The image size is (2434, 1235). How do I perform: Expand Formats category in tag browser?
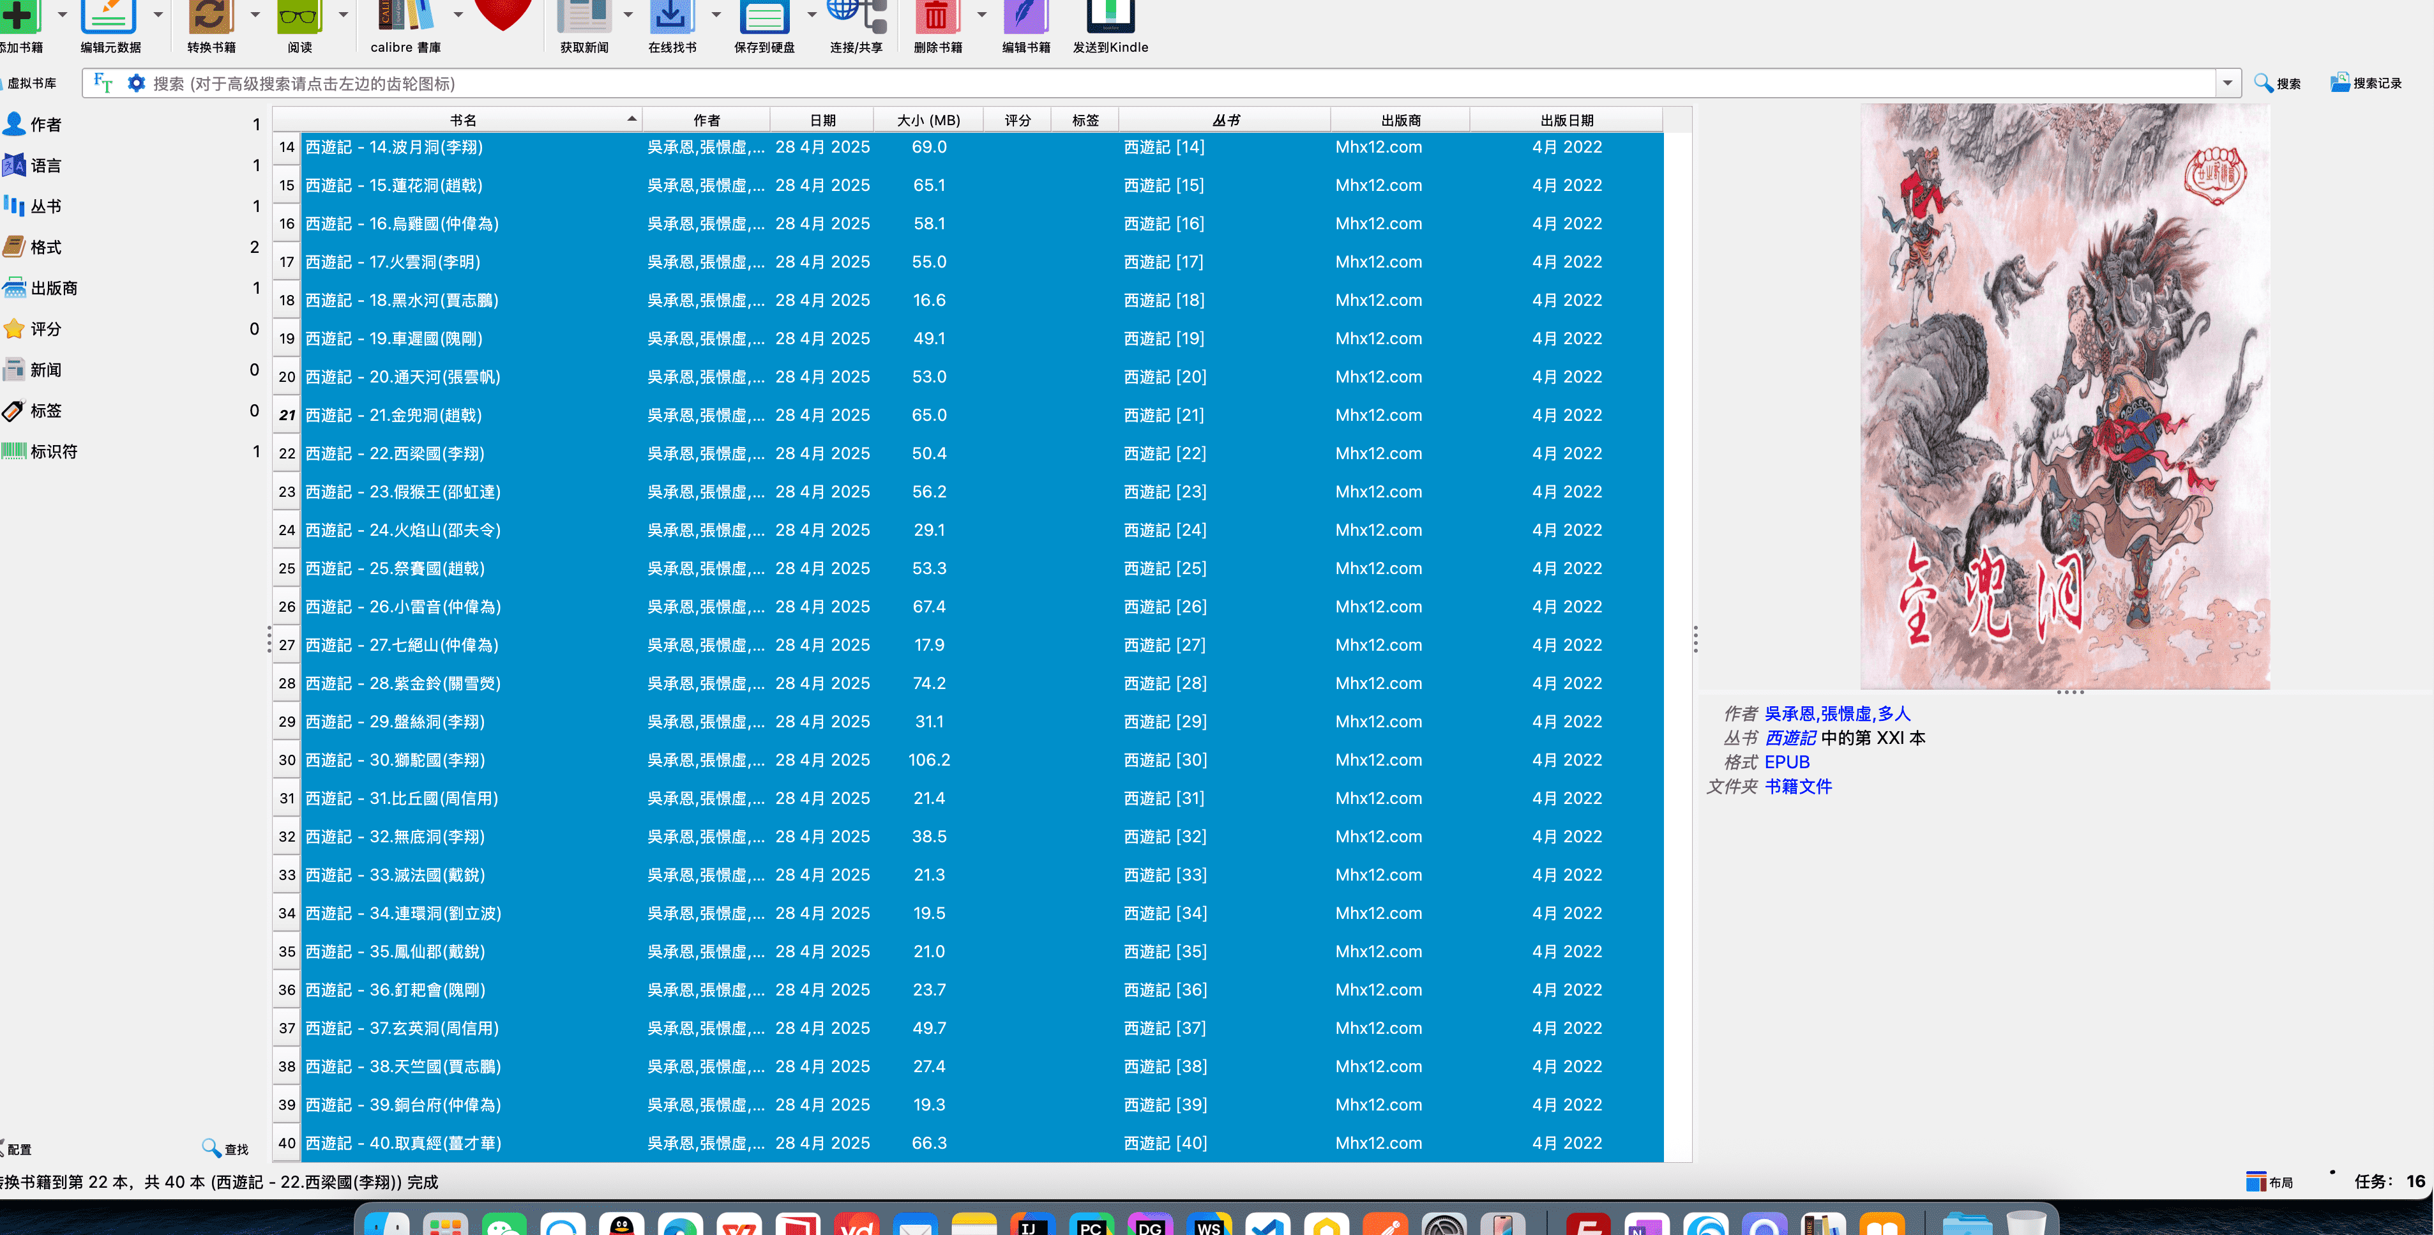click(x=132, y=246)
